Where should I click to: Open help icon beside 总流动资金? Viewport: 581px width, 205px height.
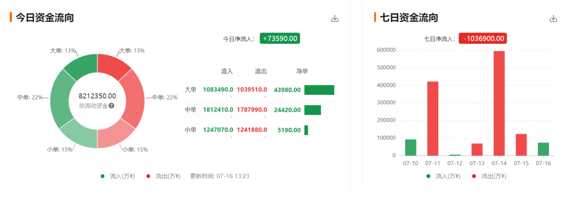[x=112, y=106]
